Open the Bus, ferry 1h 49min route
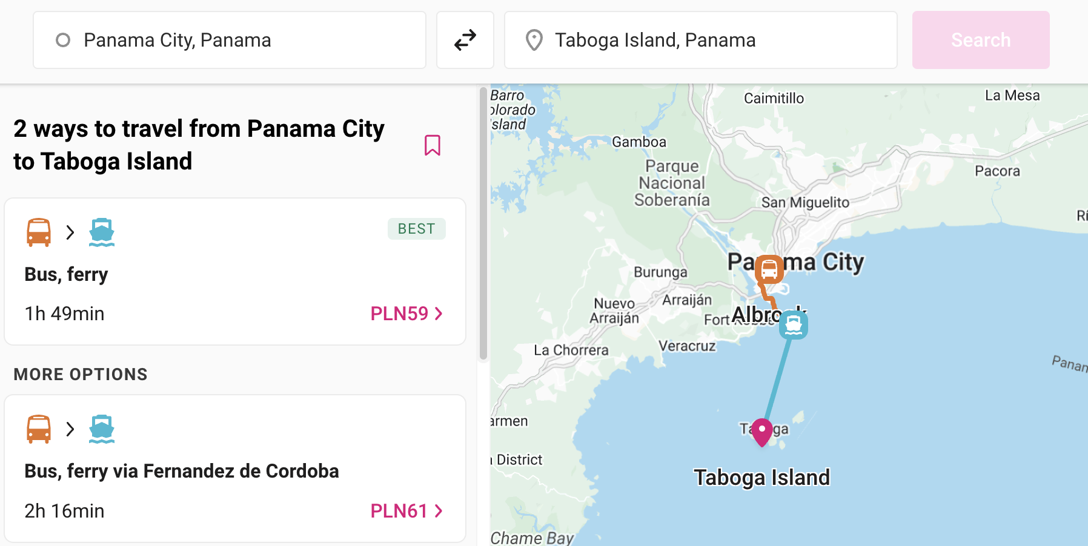Image resolution: width=1088 pixels, height=546 pixels. click(x=235, y=272)
